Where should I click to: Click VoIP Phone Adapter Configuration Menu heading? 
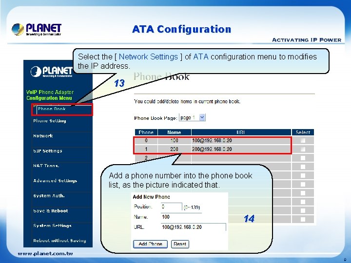click(50, 95)
